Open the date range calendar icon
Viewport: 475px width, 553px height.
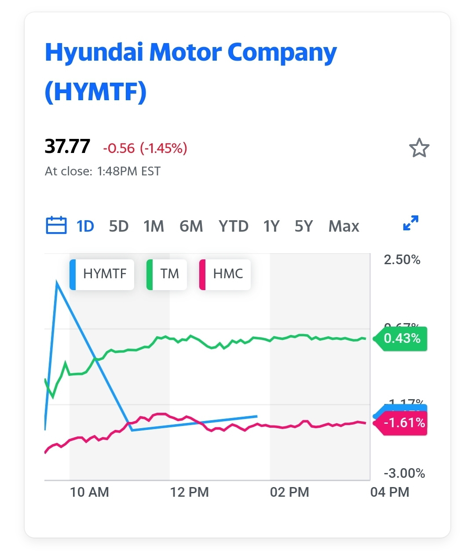coord(56,226)
